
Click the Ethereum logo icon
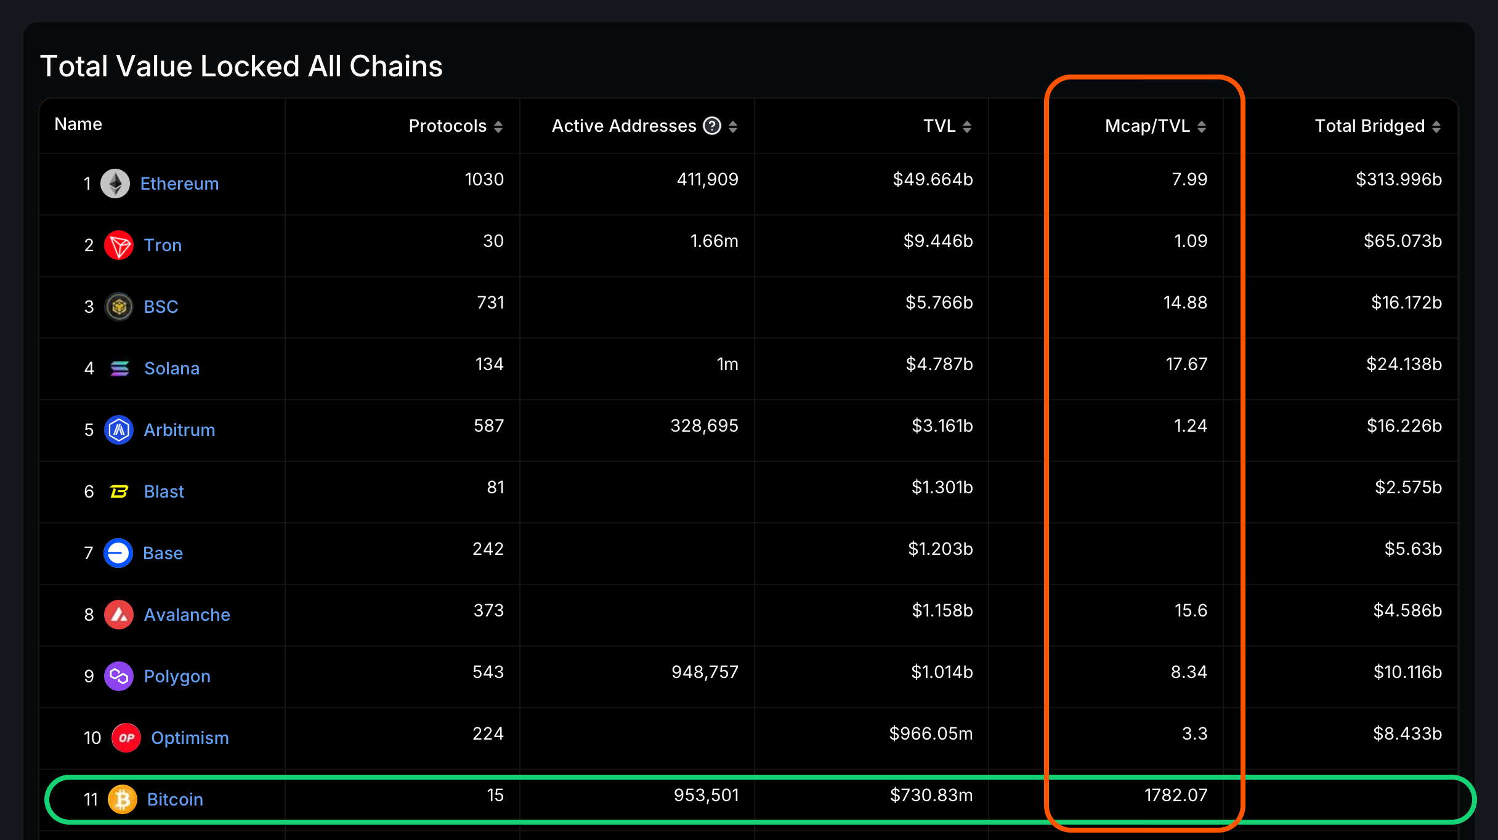(117, 183)
